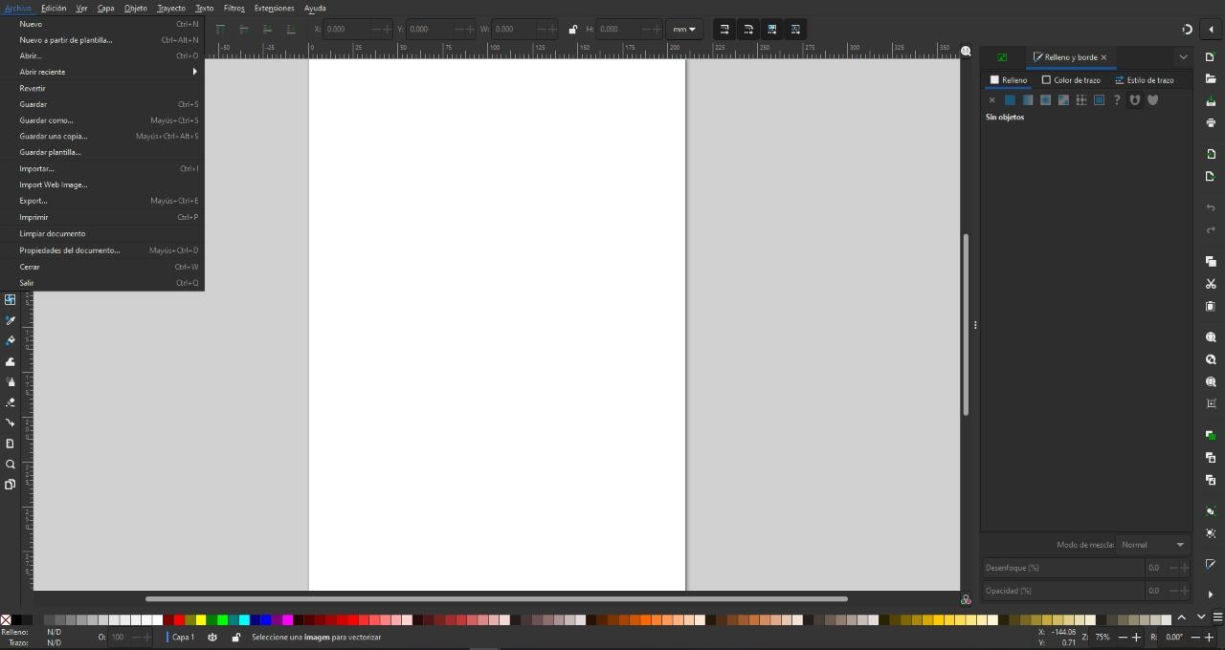
Task: Select the Eraser tool
Action: [x=11, y=402]
